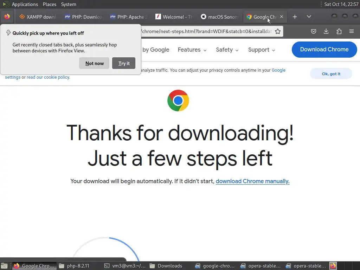Close the Google Chrome tab
The height and width of the screenshot is (270, 360).
click(x=282, y=17)
